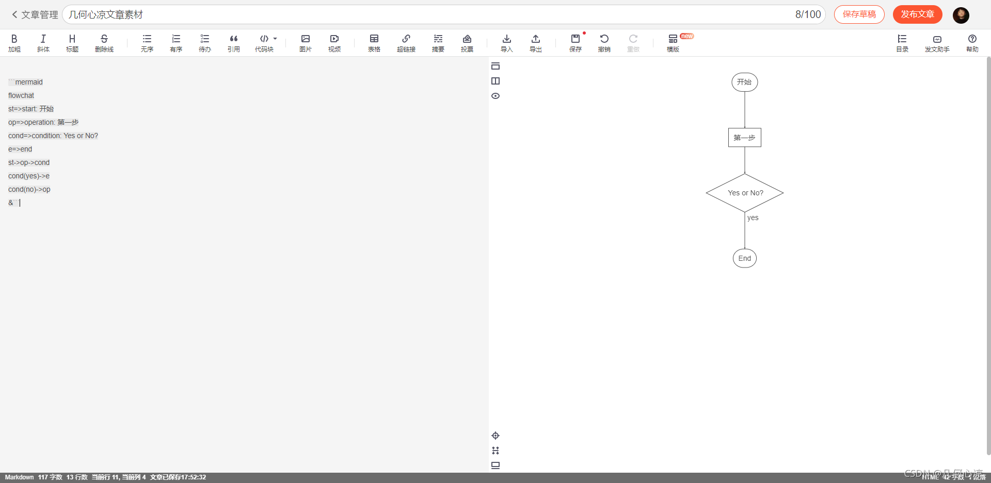Click preview pane vertical scrollbar
The image size is (991, 483).
tap(988, 256)
